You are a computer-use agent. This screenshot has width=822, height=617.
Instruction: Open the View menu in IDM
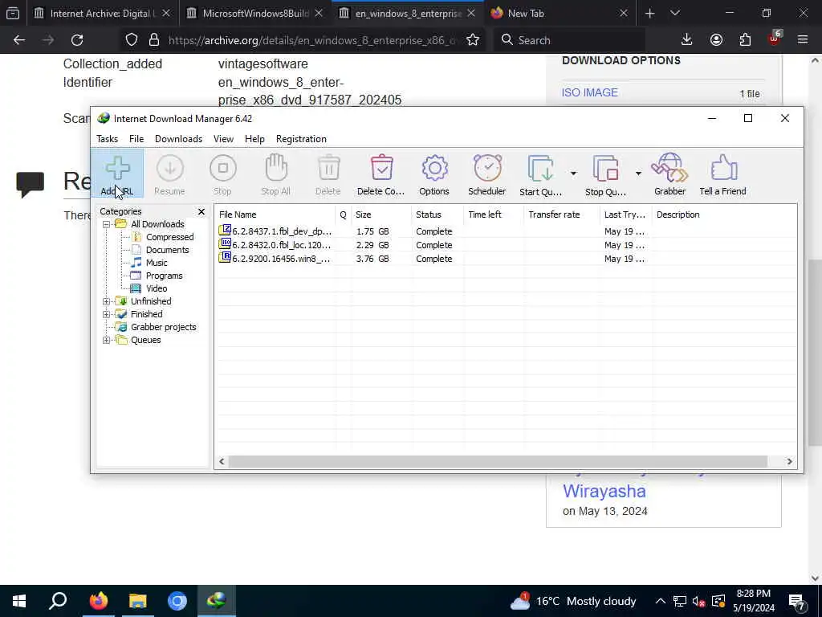[223, 139]
